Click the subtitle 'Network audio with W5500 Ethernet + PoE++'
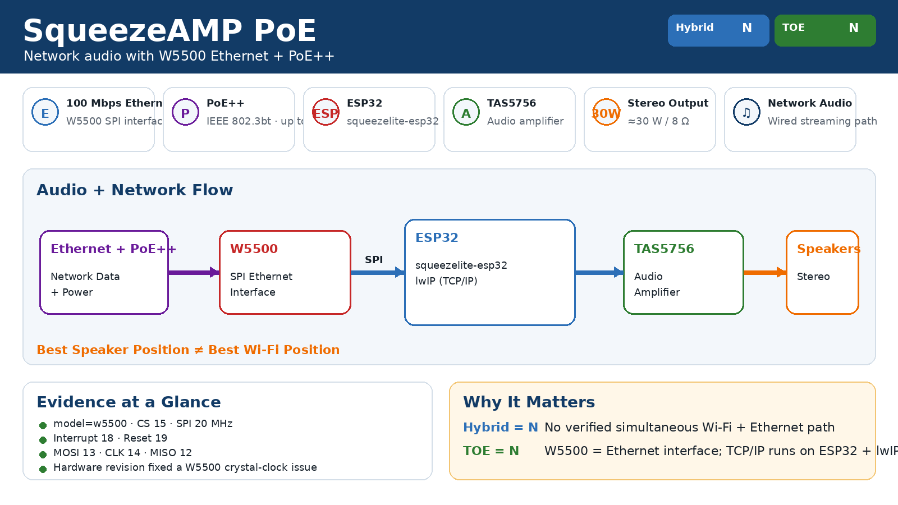This screenshot has width=898, height=505. 179,56
